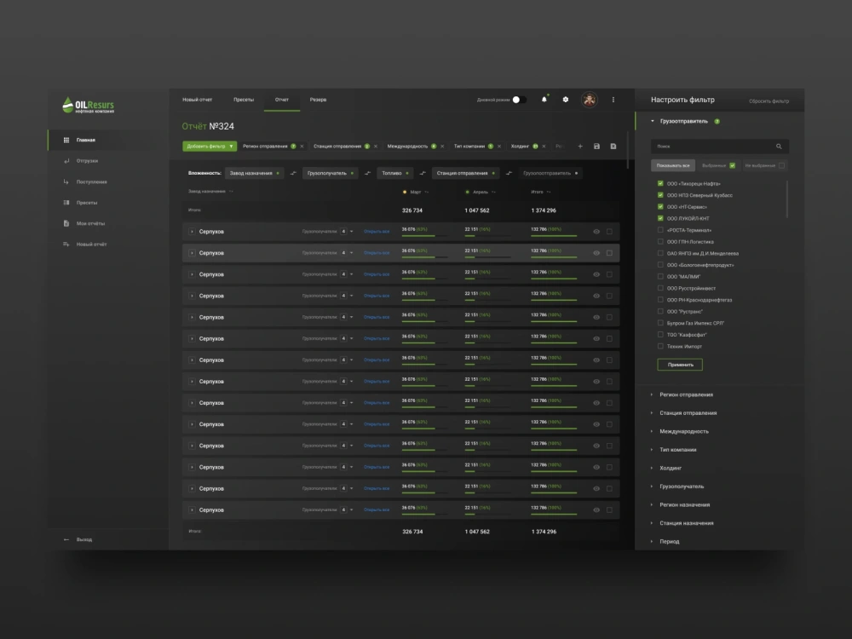Open Новый отчёт in the left sidebar
Viewport: 852px width, 639px height.
(91, 245)
